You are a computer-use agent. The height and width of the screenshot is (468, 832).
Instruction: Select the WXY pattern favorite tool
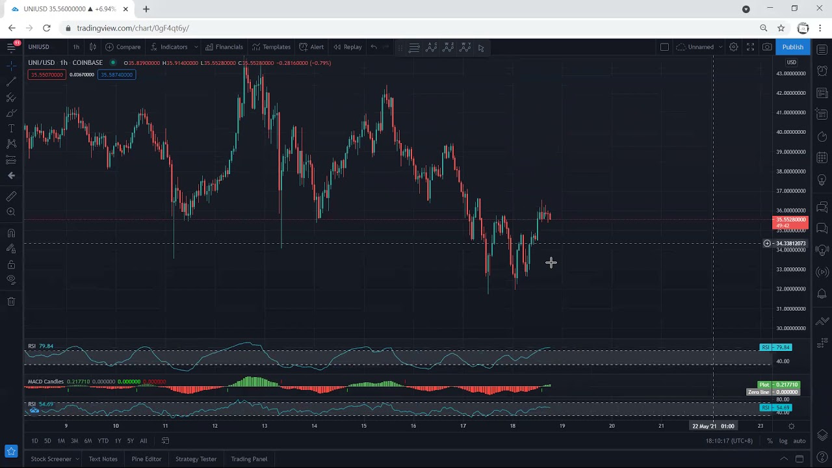[x=465, y=47]
